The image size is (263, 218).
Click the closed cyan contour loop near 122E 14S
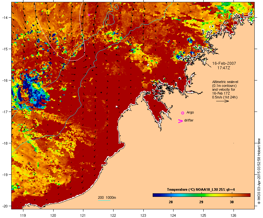point(110,20)
